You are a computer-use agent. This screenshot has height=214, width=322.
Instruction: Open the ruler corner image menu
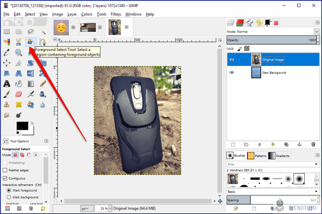pyautogui.click(x=55, y=40)
